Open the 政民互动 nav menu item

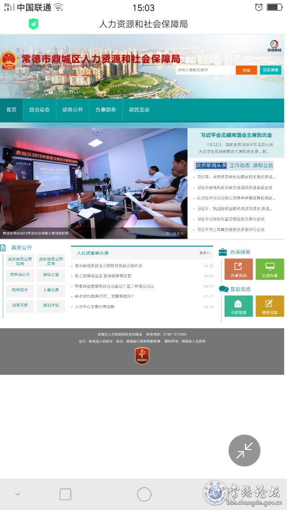point(139,110)
